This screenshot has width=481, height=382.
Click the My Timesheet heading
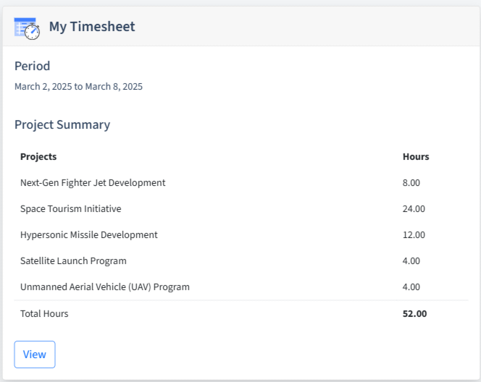click(92, 26)
